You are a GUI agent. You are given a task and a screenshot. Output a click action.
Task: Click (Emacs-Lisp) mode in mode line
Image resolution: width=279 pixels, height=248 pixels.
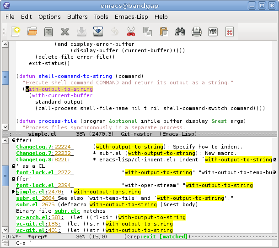[178, 134]
